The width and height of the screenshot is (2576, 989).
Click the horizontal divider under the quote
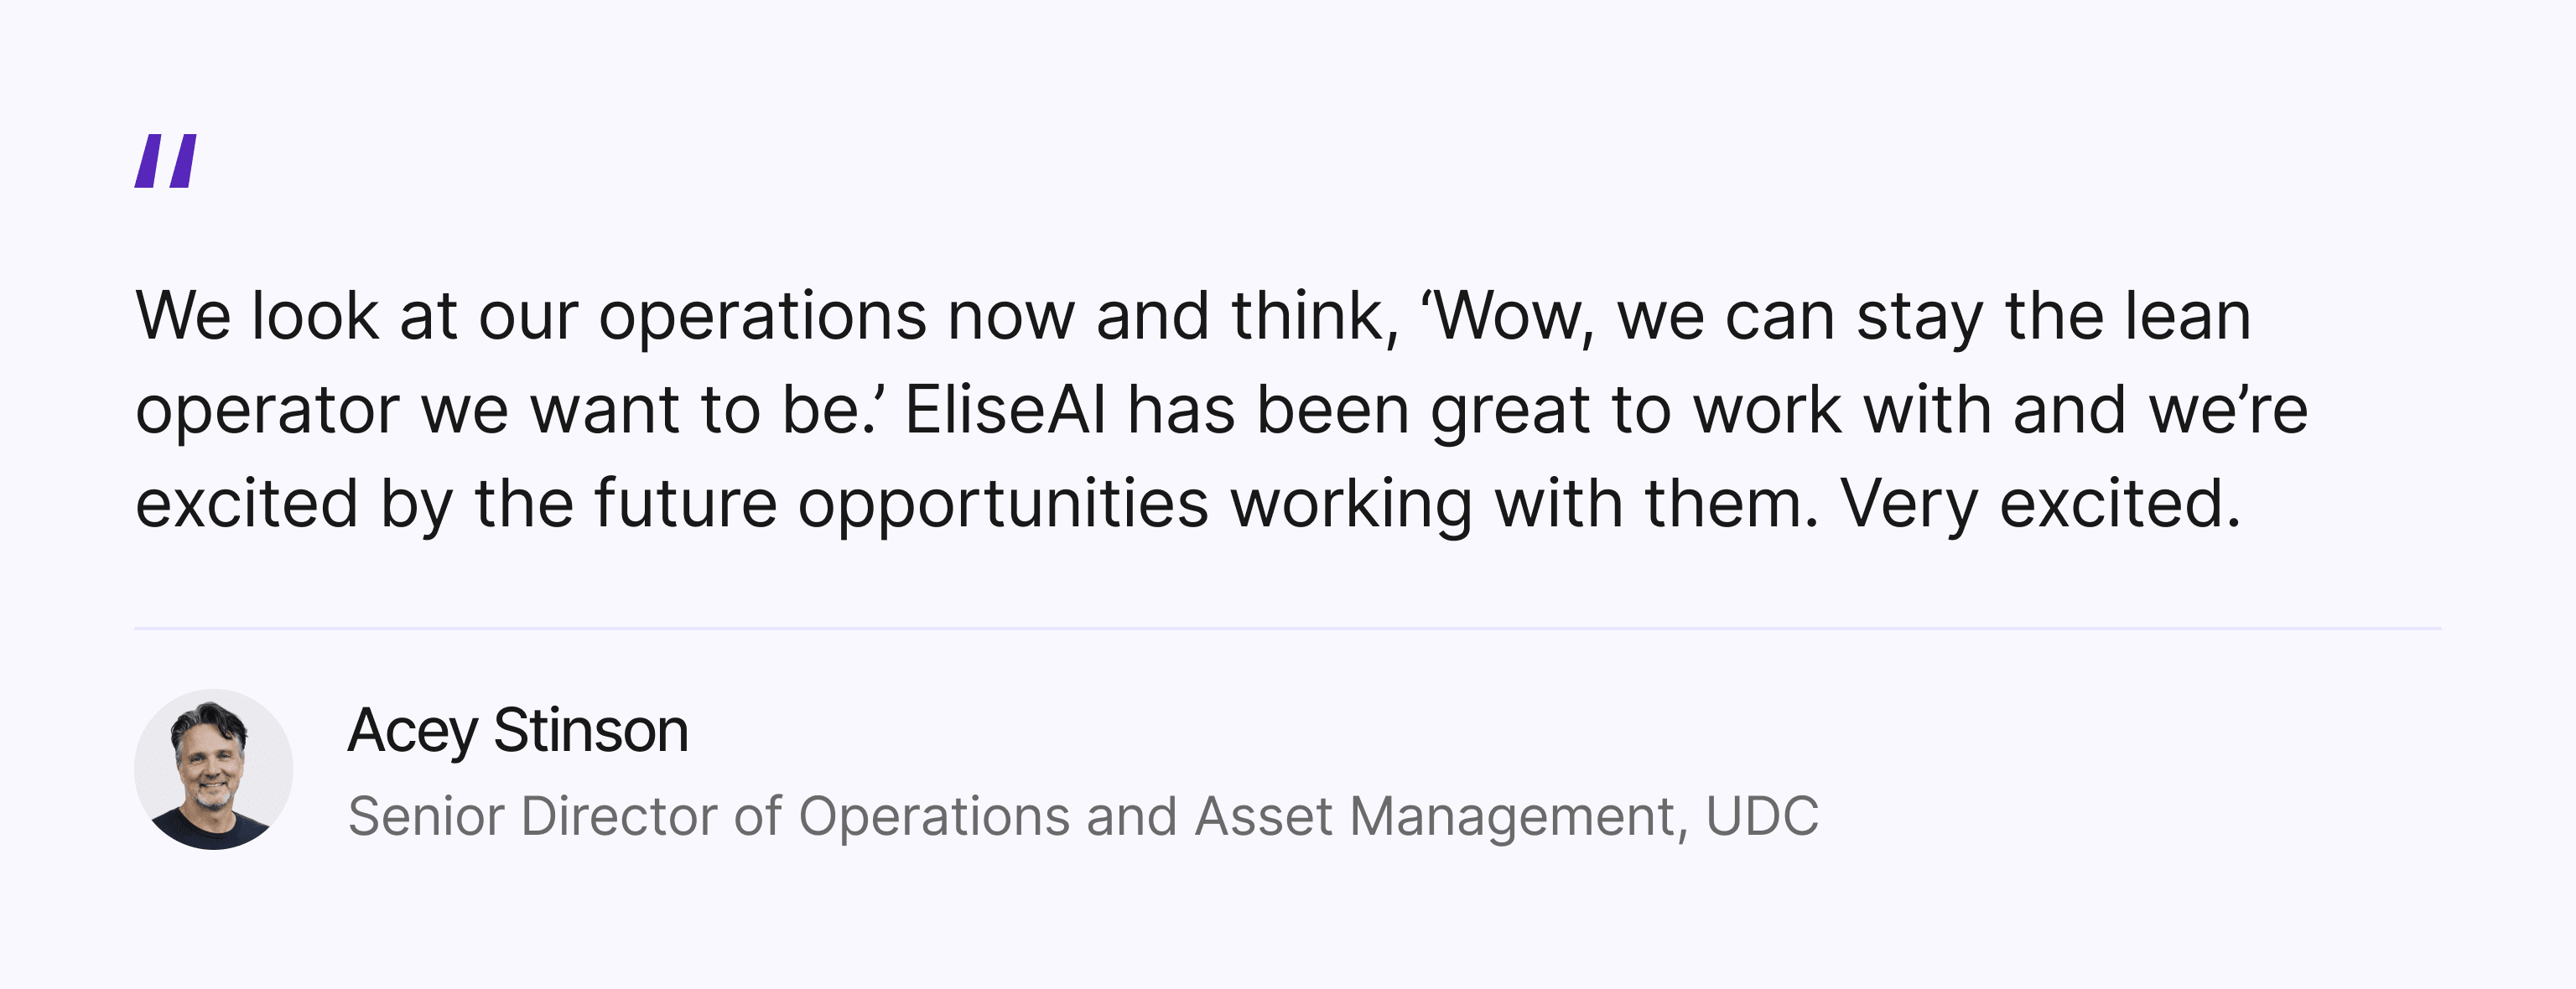[x=1288, y=629]
